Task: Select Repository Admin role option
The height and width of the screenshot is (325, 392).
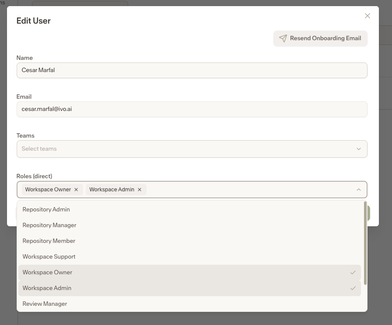Action: click(x=189, y=209)
